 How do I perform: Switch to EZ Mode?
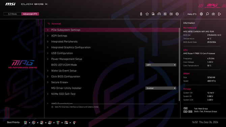[x=12, y=14]
